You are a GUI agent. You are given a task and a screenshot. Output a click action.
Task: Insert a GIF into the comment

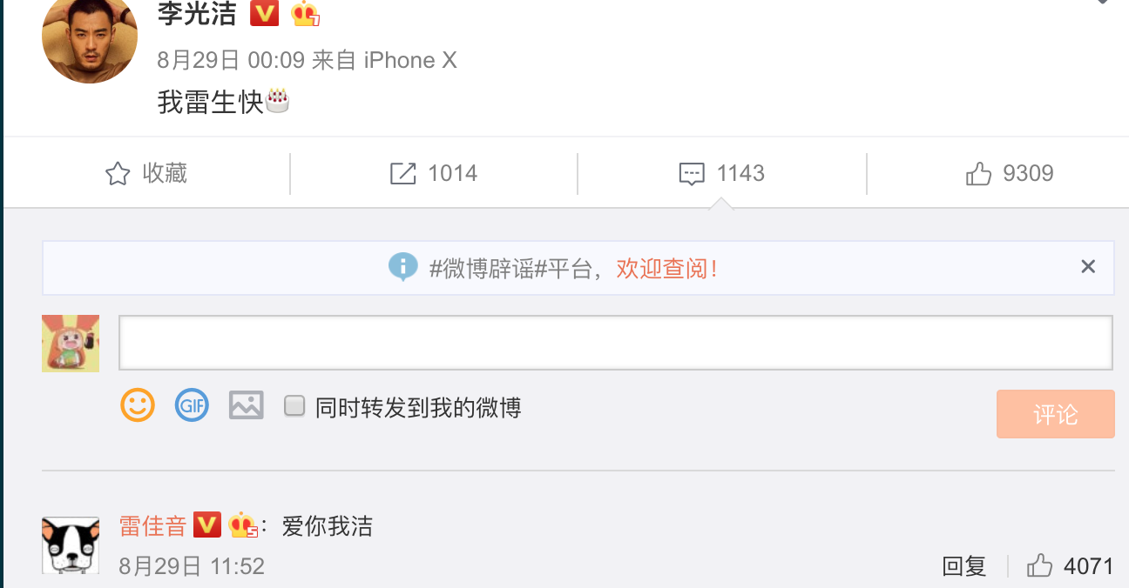coord(192,405)
